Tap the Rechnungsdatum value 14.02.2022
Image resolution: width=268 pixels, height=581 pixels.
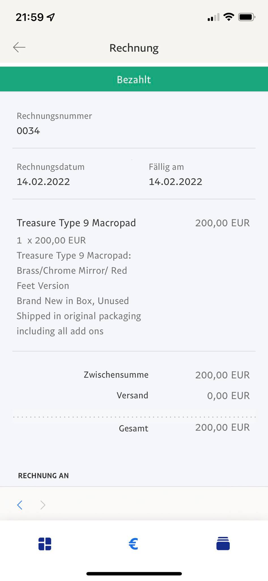43,182
